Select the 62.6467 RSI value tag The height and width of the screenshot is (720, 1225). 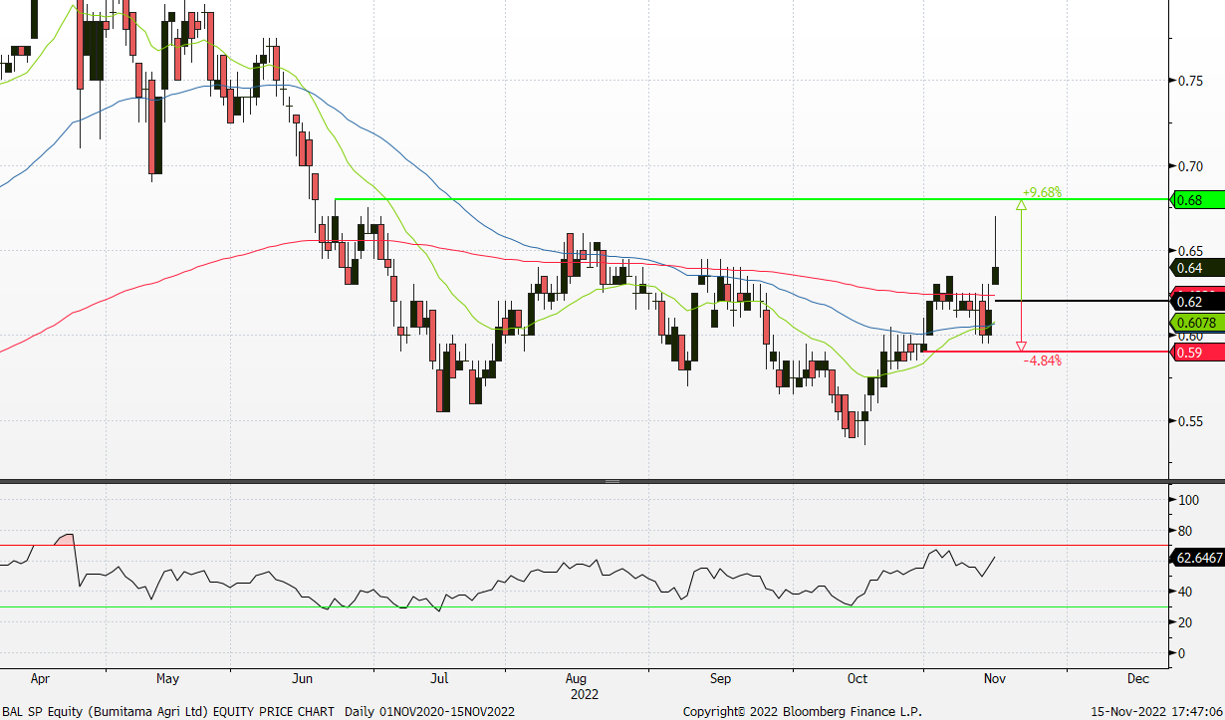coord(1199,558)
